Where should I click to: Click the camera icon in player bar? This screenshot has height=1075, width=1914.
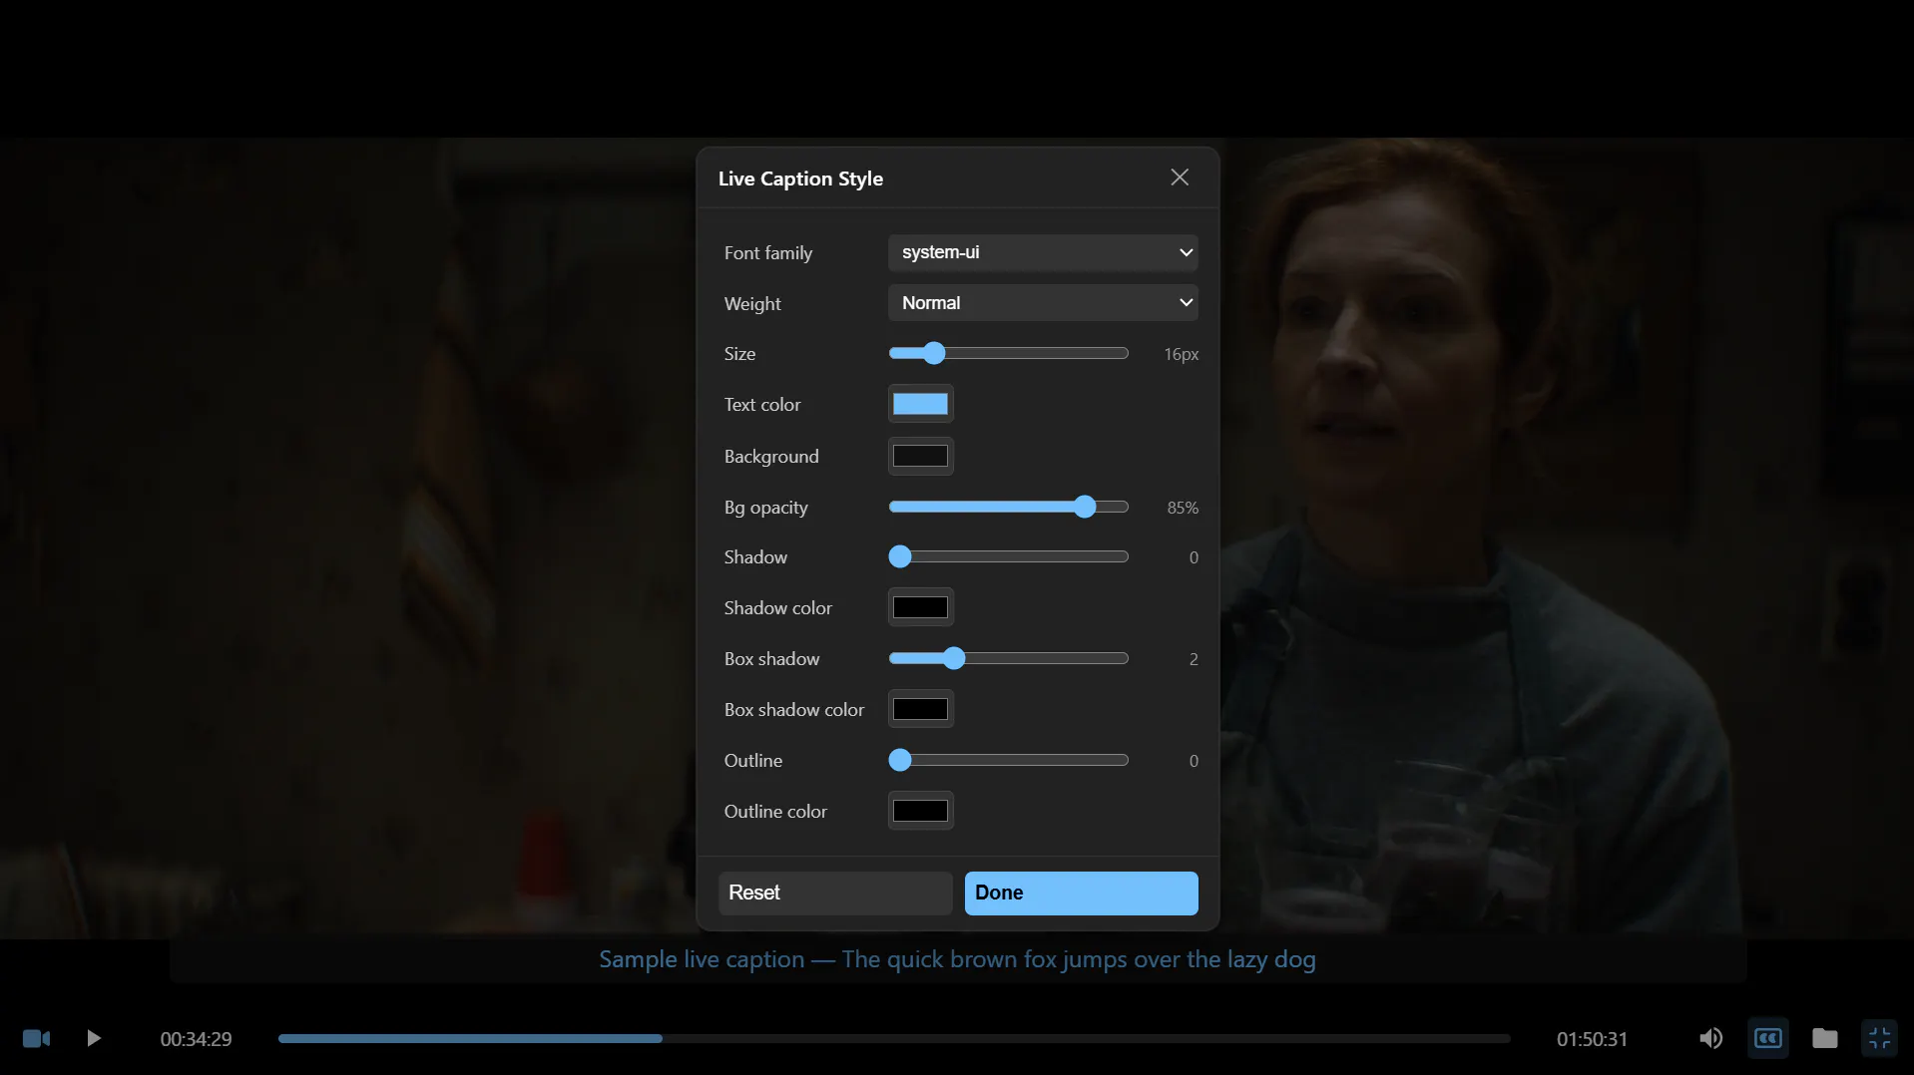tap(37, 1038)
